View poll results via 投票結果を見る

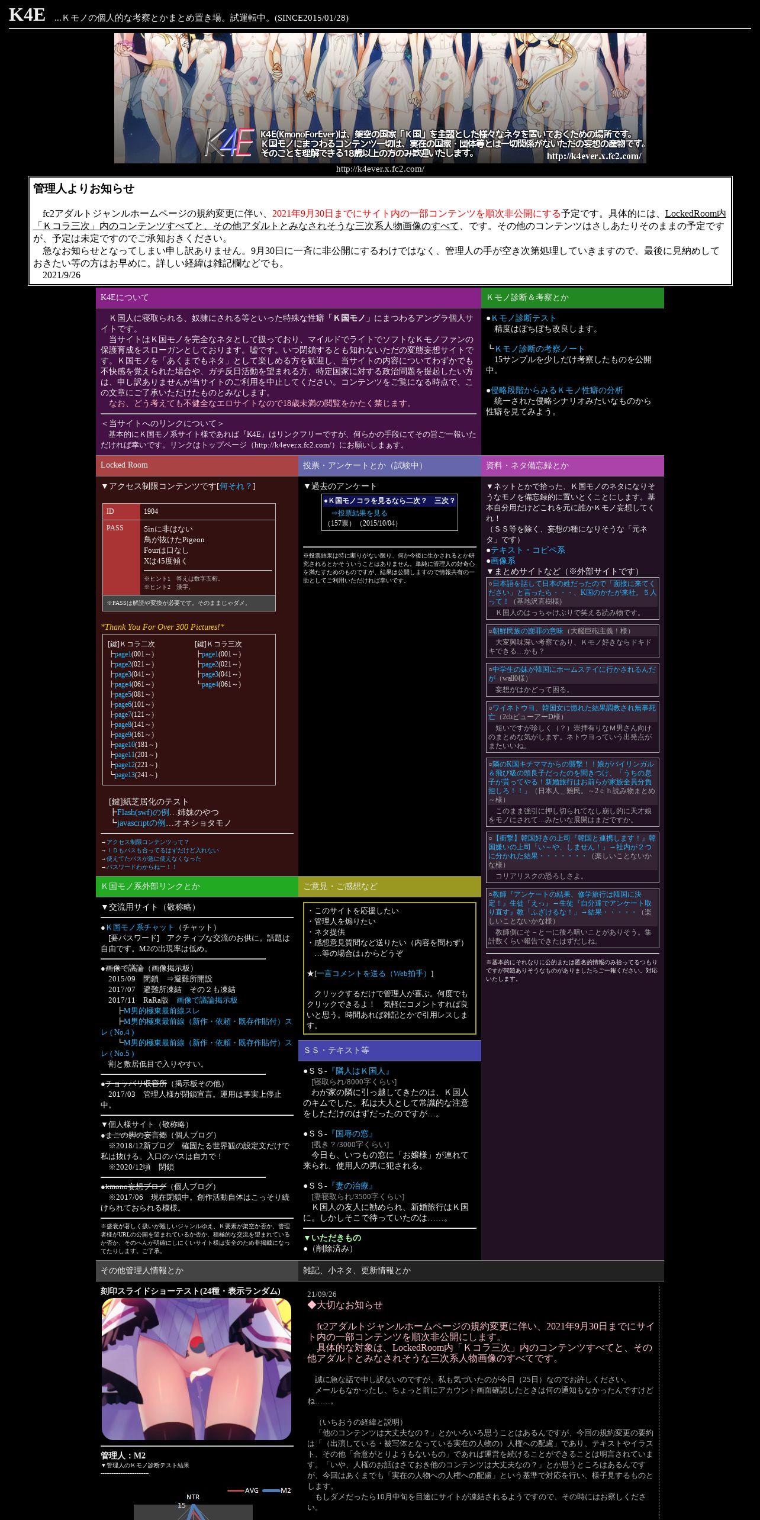tap(359, 513)
